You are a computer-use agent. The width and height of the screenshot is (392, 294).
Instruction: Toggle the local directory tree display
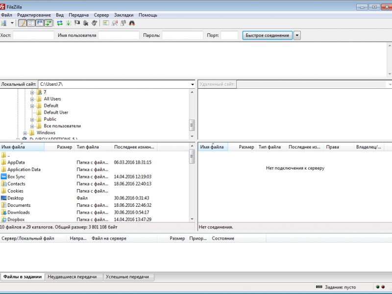click(x=31, y=23)
